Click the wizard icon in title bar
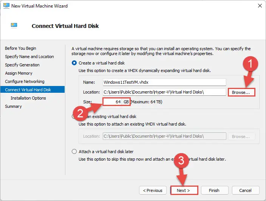Viewport: 266px width, 201px height. 6,6
